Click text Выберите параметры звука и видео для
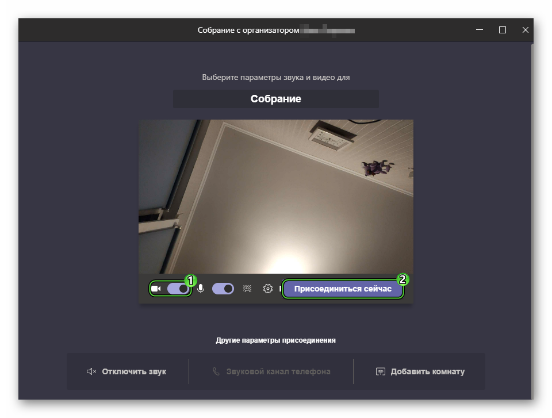 (275, 77)
